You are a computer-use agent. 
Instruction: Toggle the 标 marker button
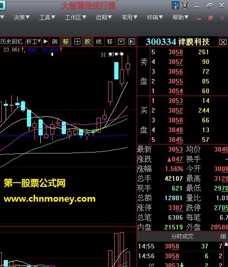pos(66,41)
